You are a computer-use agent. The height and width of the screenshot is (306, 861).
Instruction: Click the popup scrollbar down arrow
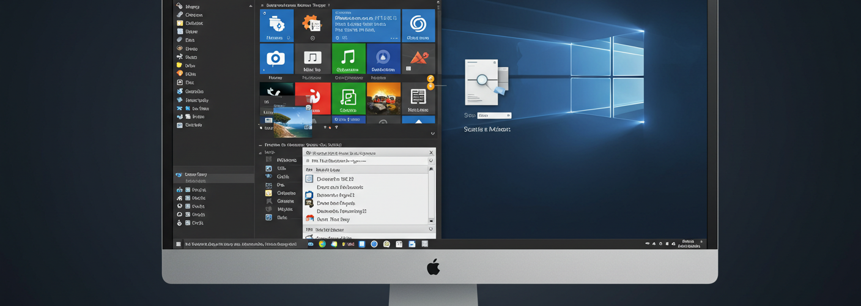click(431, 220)
